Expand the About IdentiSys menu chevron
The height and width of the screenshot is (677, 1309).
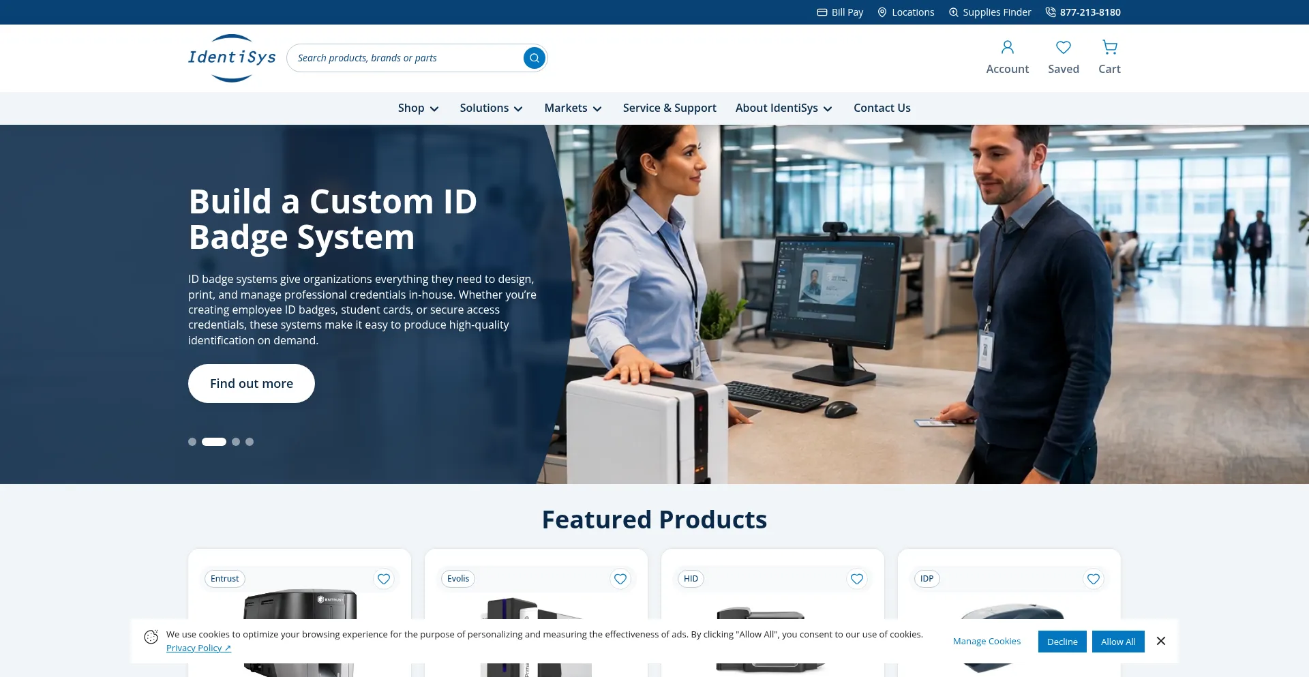828,108
